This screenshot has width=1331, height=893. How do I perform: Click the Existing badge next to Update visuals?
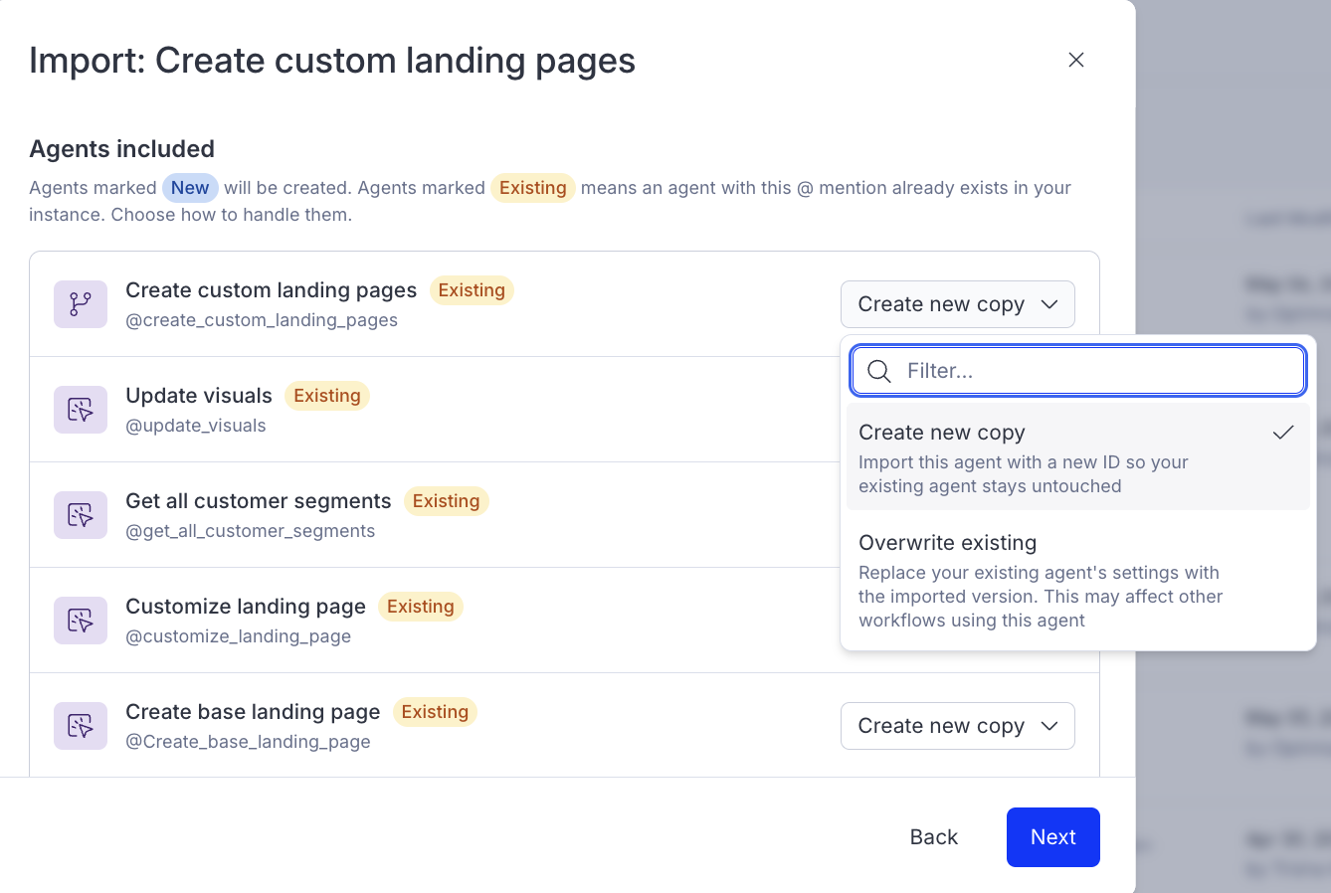click(327, 396)
